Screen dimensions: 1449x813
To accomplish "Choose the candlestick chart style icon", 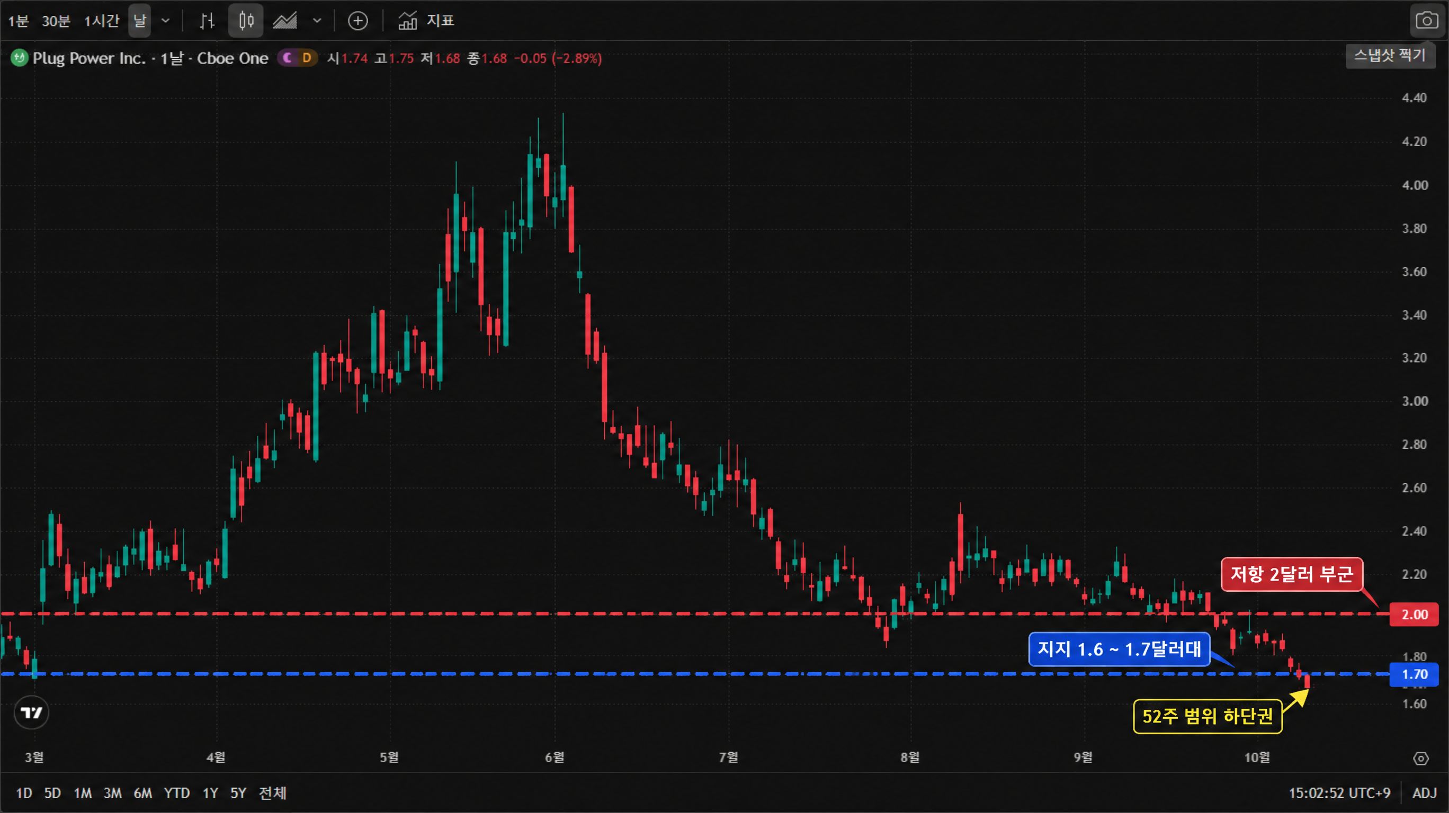I will point(246,21).
